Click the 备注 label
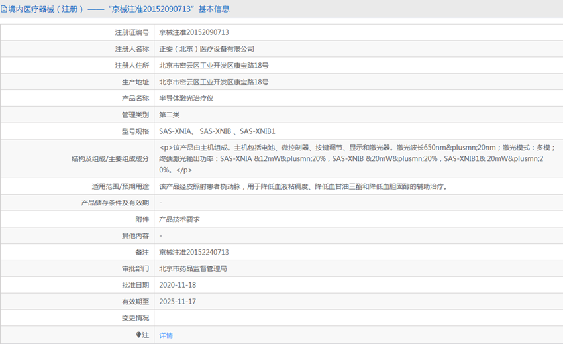This screenshot has width=563, height=344. click(x=142, y=253)
